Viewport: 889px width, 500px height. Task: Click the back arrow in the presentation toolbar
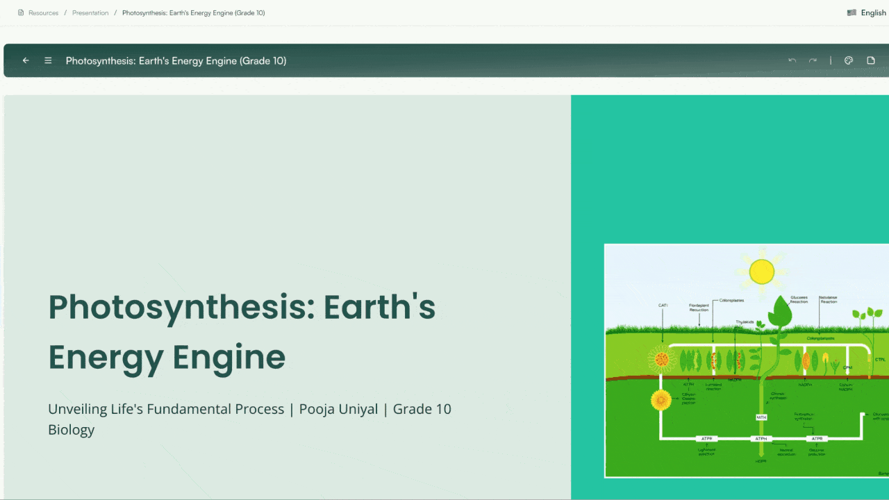pyautogui.click(x=26, y=60)
